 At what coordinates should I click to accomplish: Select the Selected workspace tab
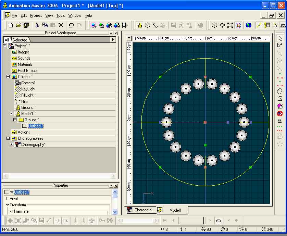coord(20,40)
